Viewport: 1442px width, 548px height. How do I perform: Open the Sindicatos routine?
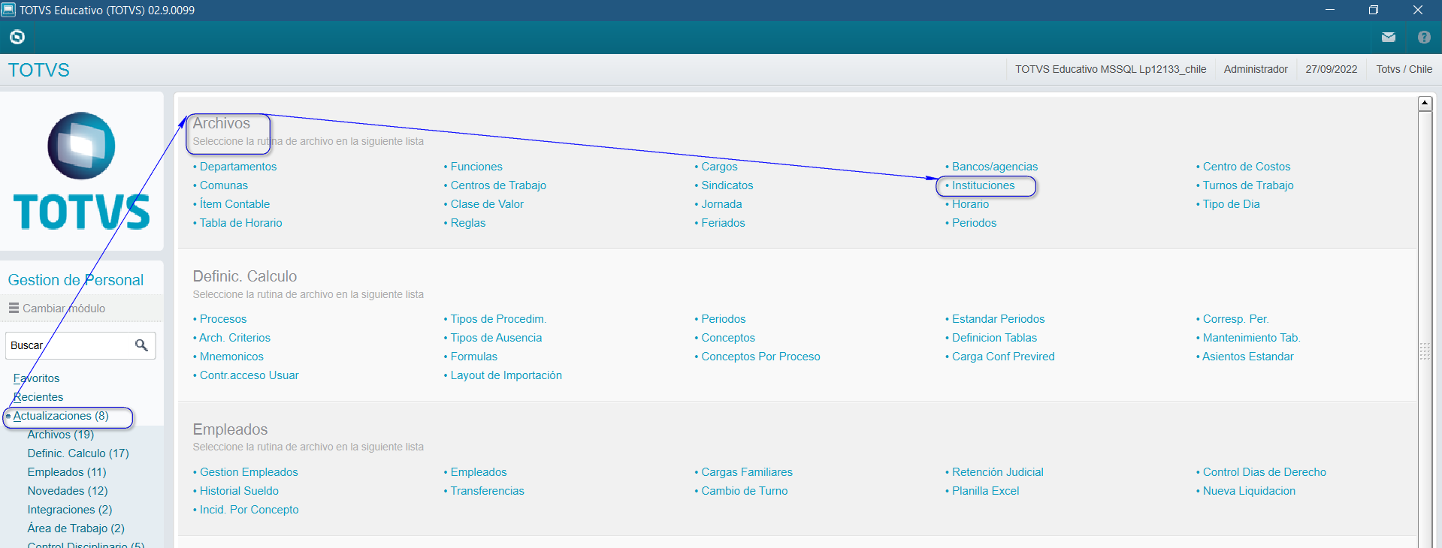click(x=727, y=185)
